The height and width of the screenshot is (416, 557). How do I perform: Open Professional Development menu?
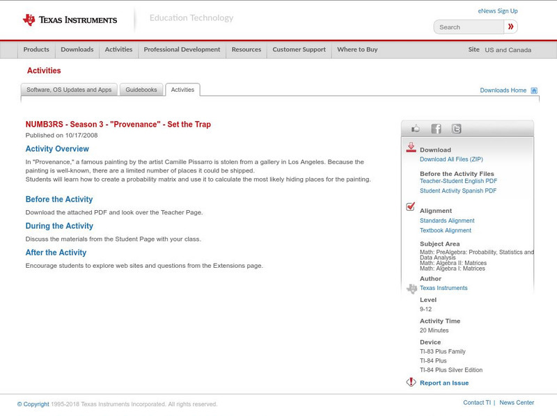[182, 49]
